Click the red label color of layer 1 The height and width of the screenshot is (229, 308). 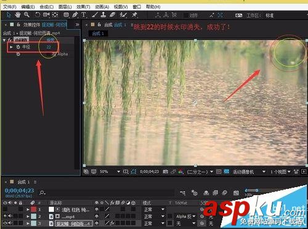33,209
